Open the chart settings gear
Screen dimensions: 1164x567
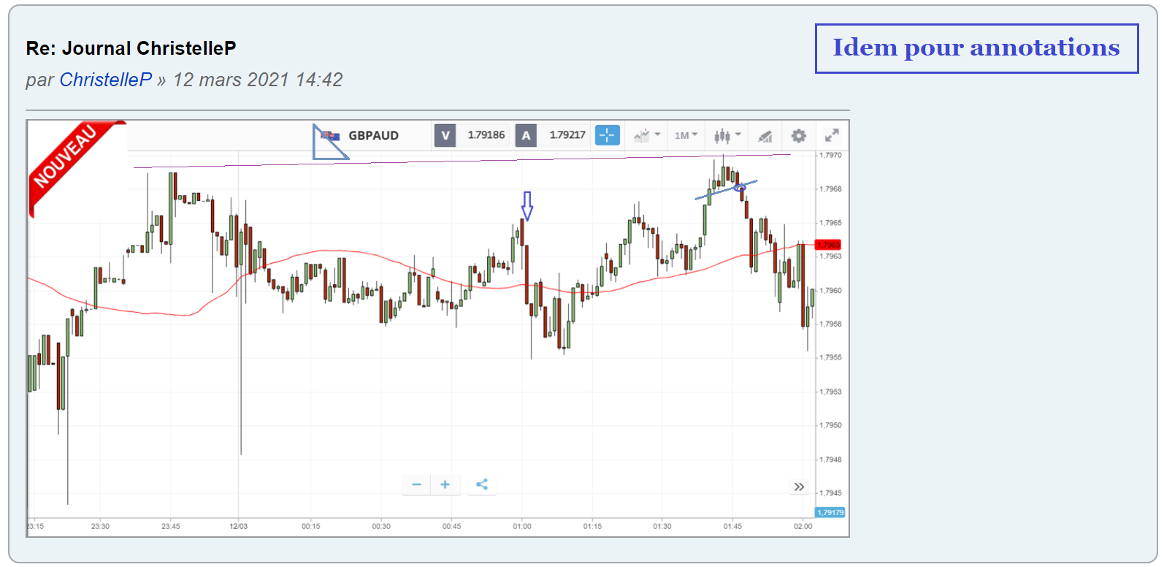click(798, 136)
